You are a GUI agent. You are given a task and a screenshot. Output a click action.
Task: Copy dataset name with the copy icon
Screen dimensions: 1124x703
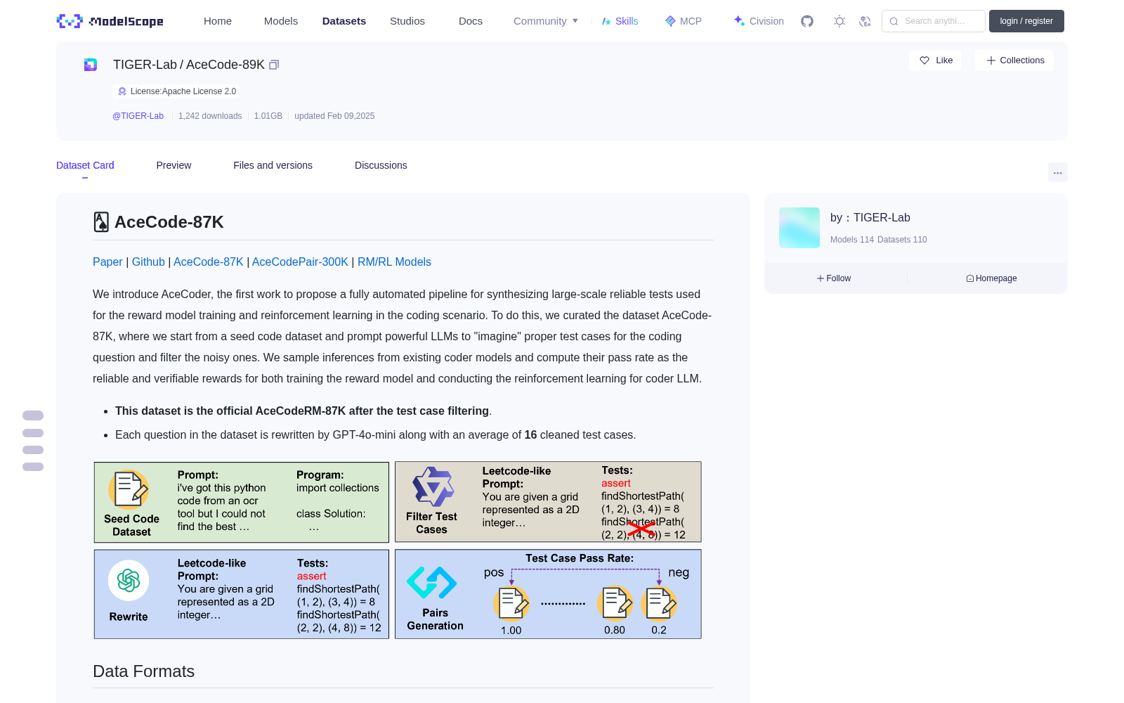(274, 65)
